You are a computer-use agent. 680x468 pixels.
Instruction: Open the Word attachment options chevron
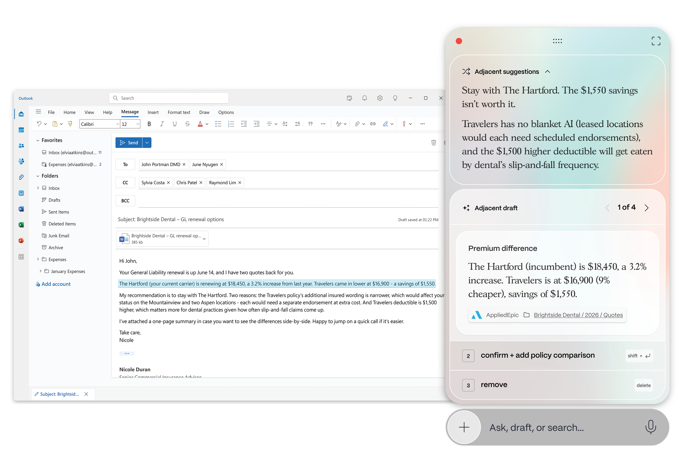[204, 239]
